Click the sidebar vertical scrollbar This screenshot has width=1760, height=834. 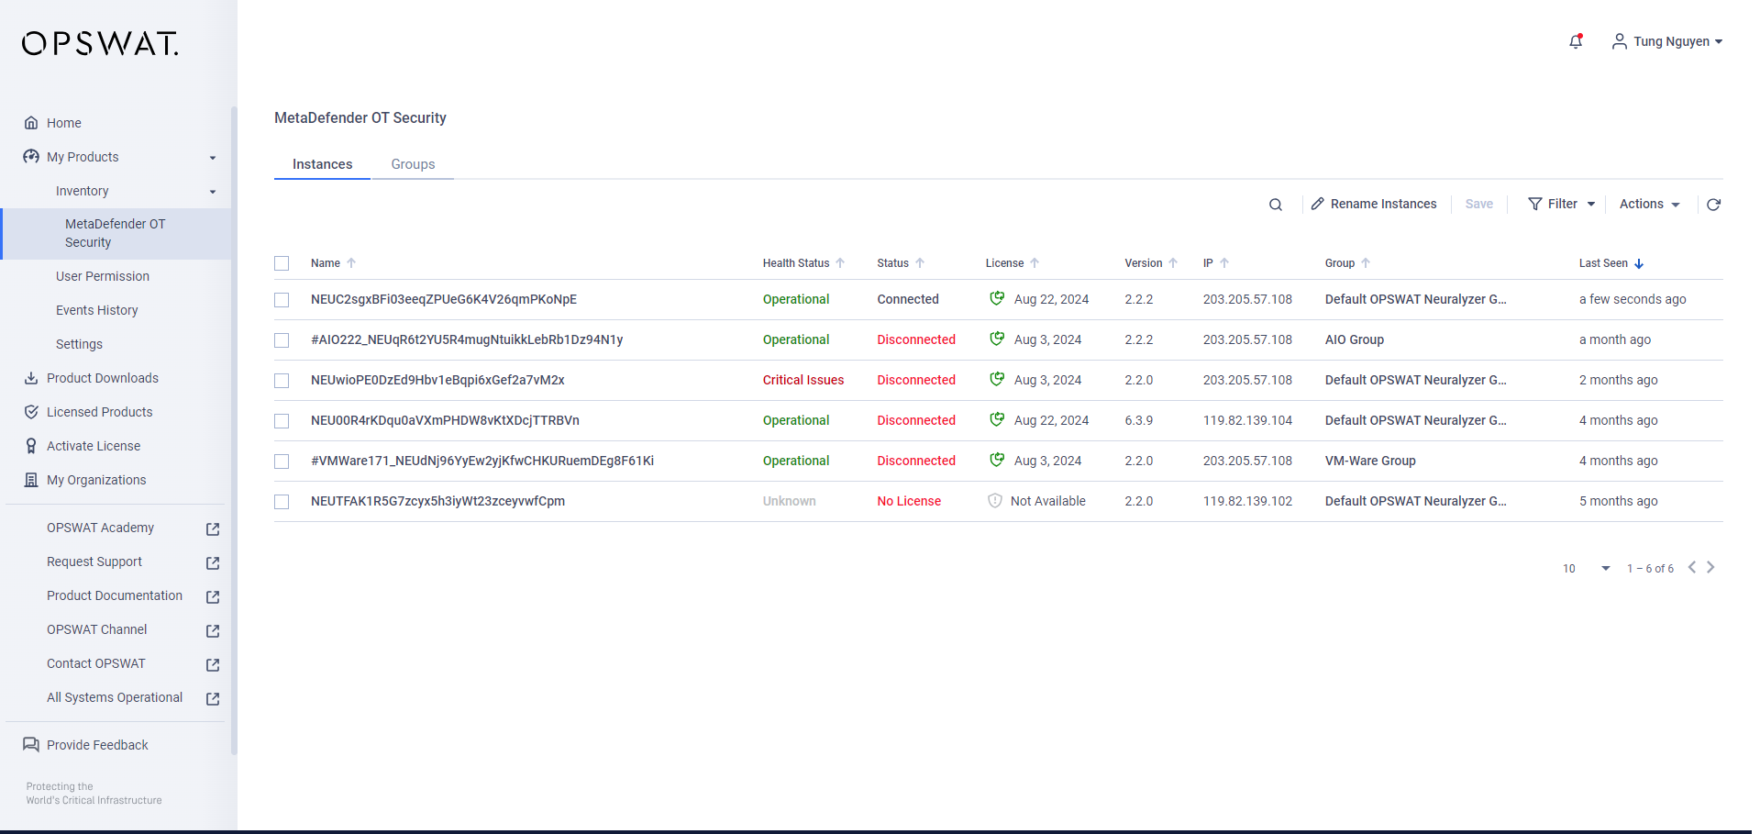point(234,429)
